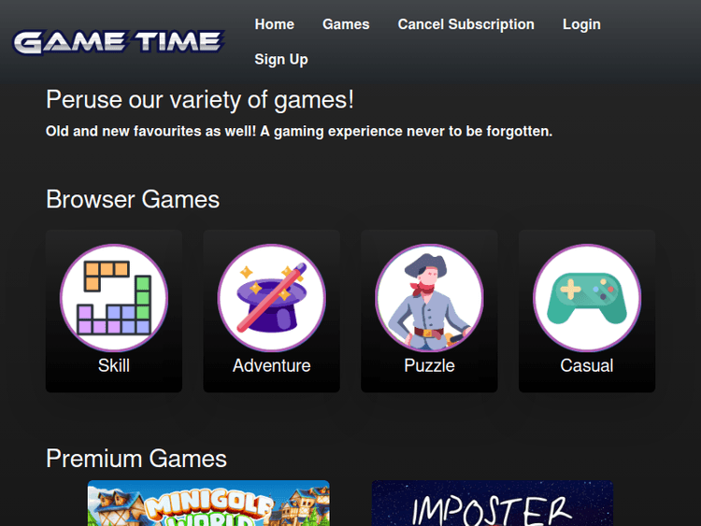Open the Casual gamepad icon
Screen dimensions: 701x526
[587, 298]
